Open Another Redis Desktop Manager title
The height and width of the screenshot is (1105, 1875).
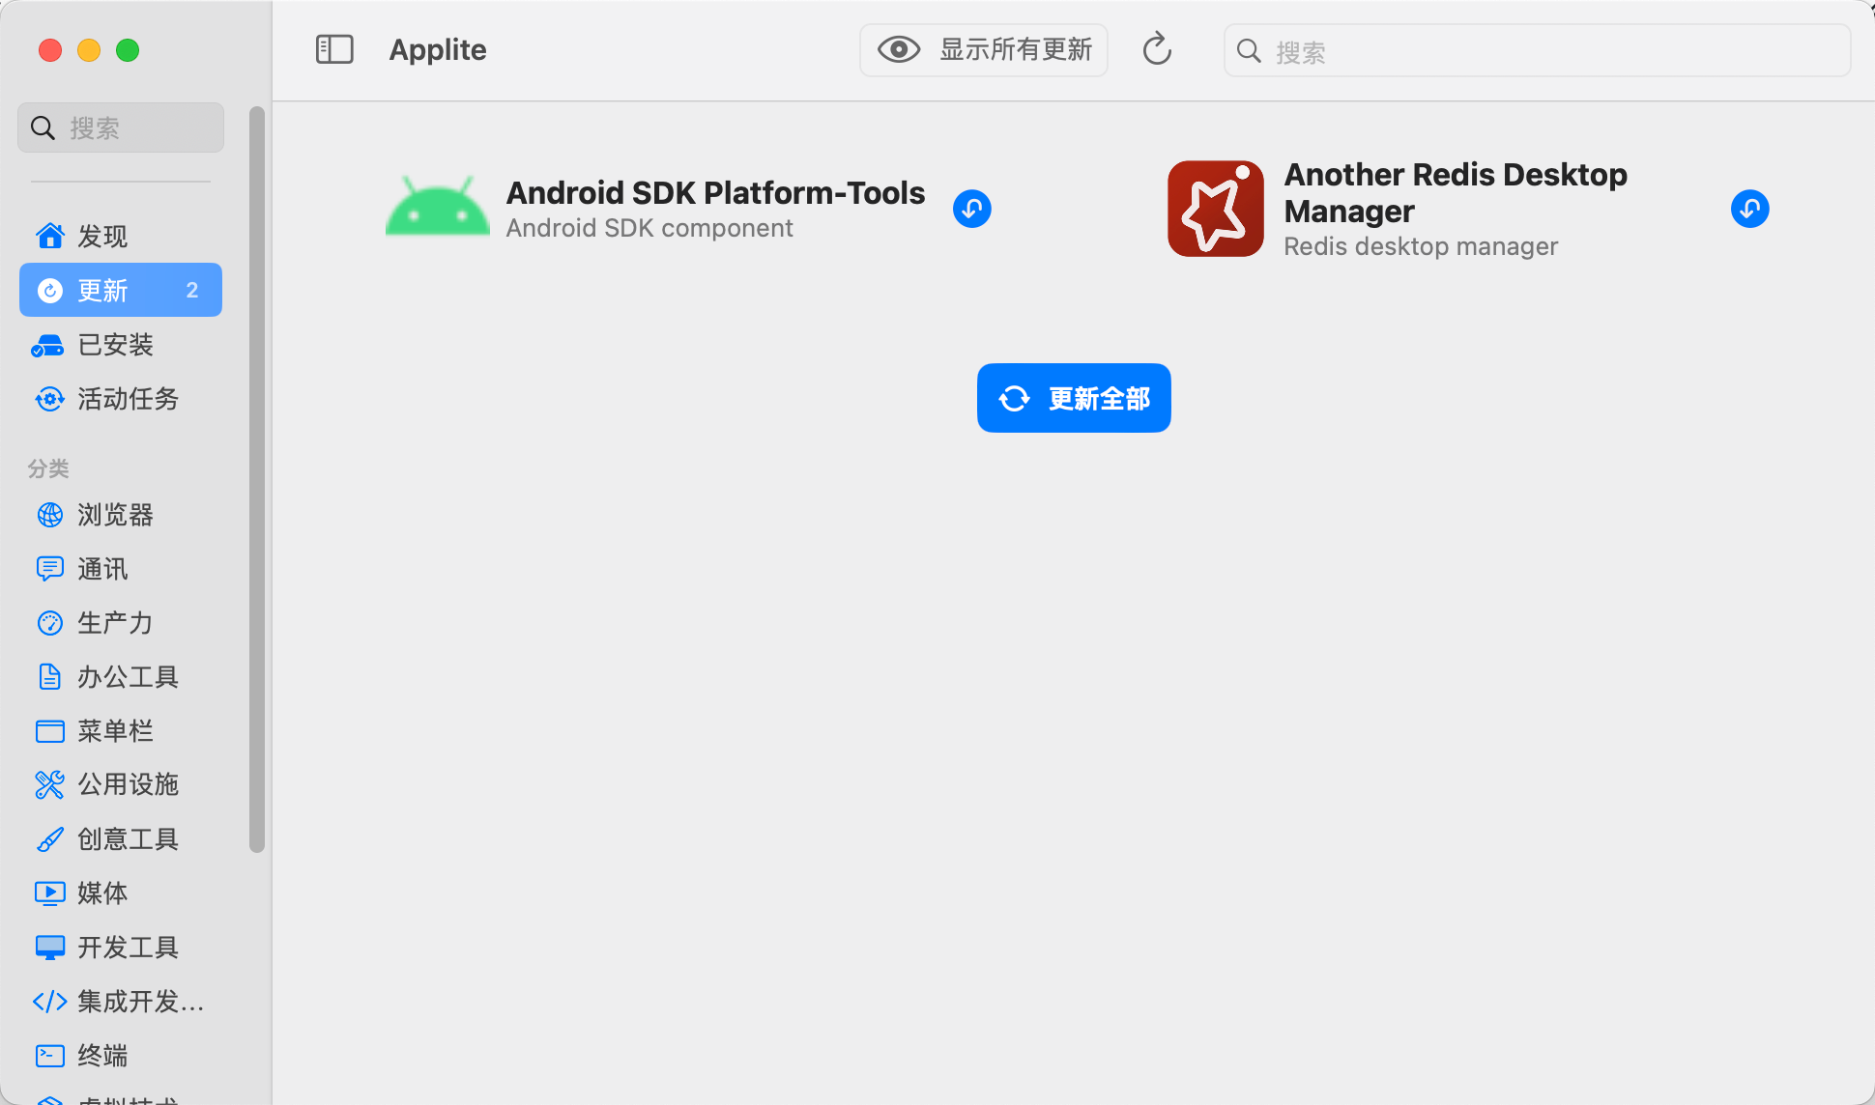1456,192
